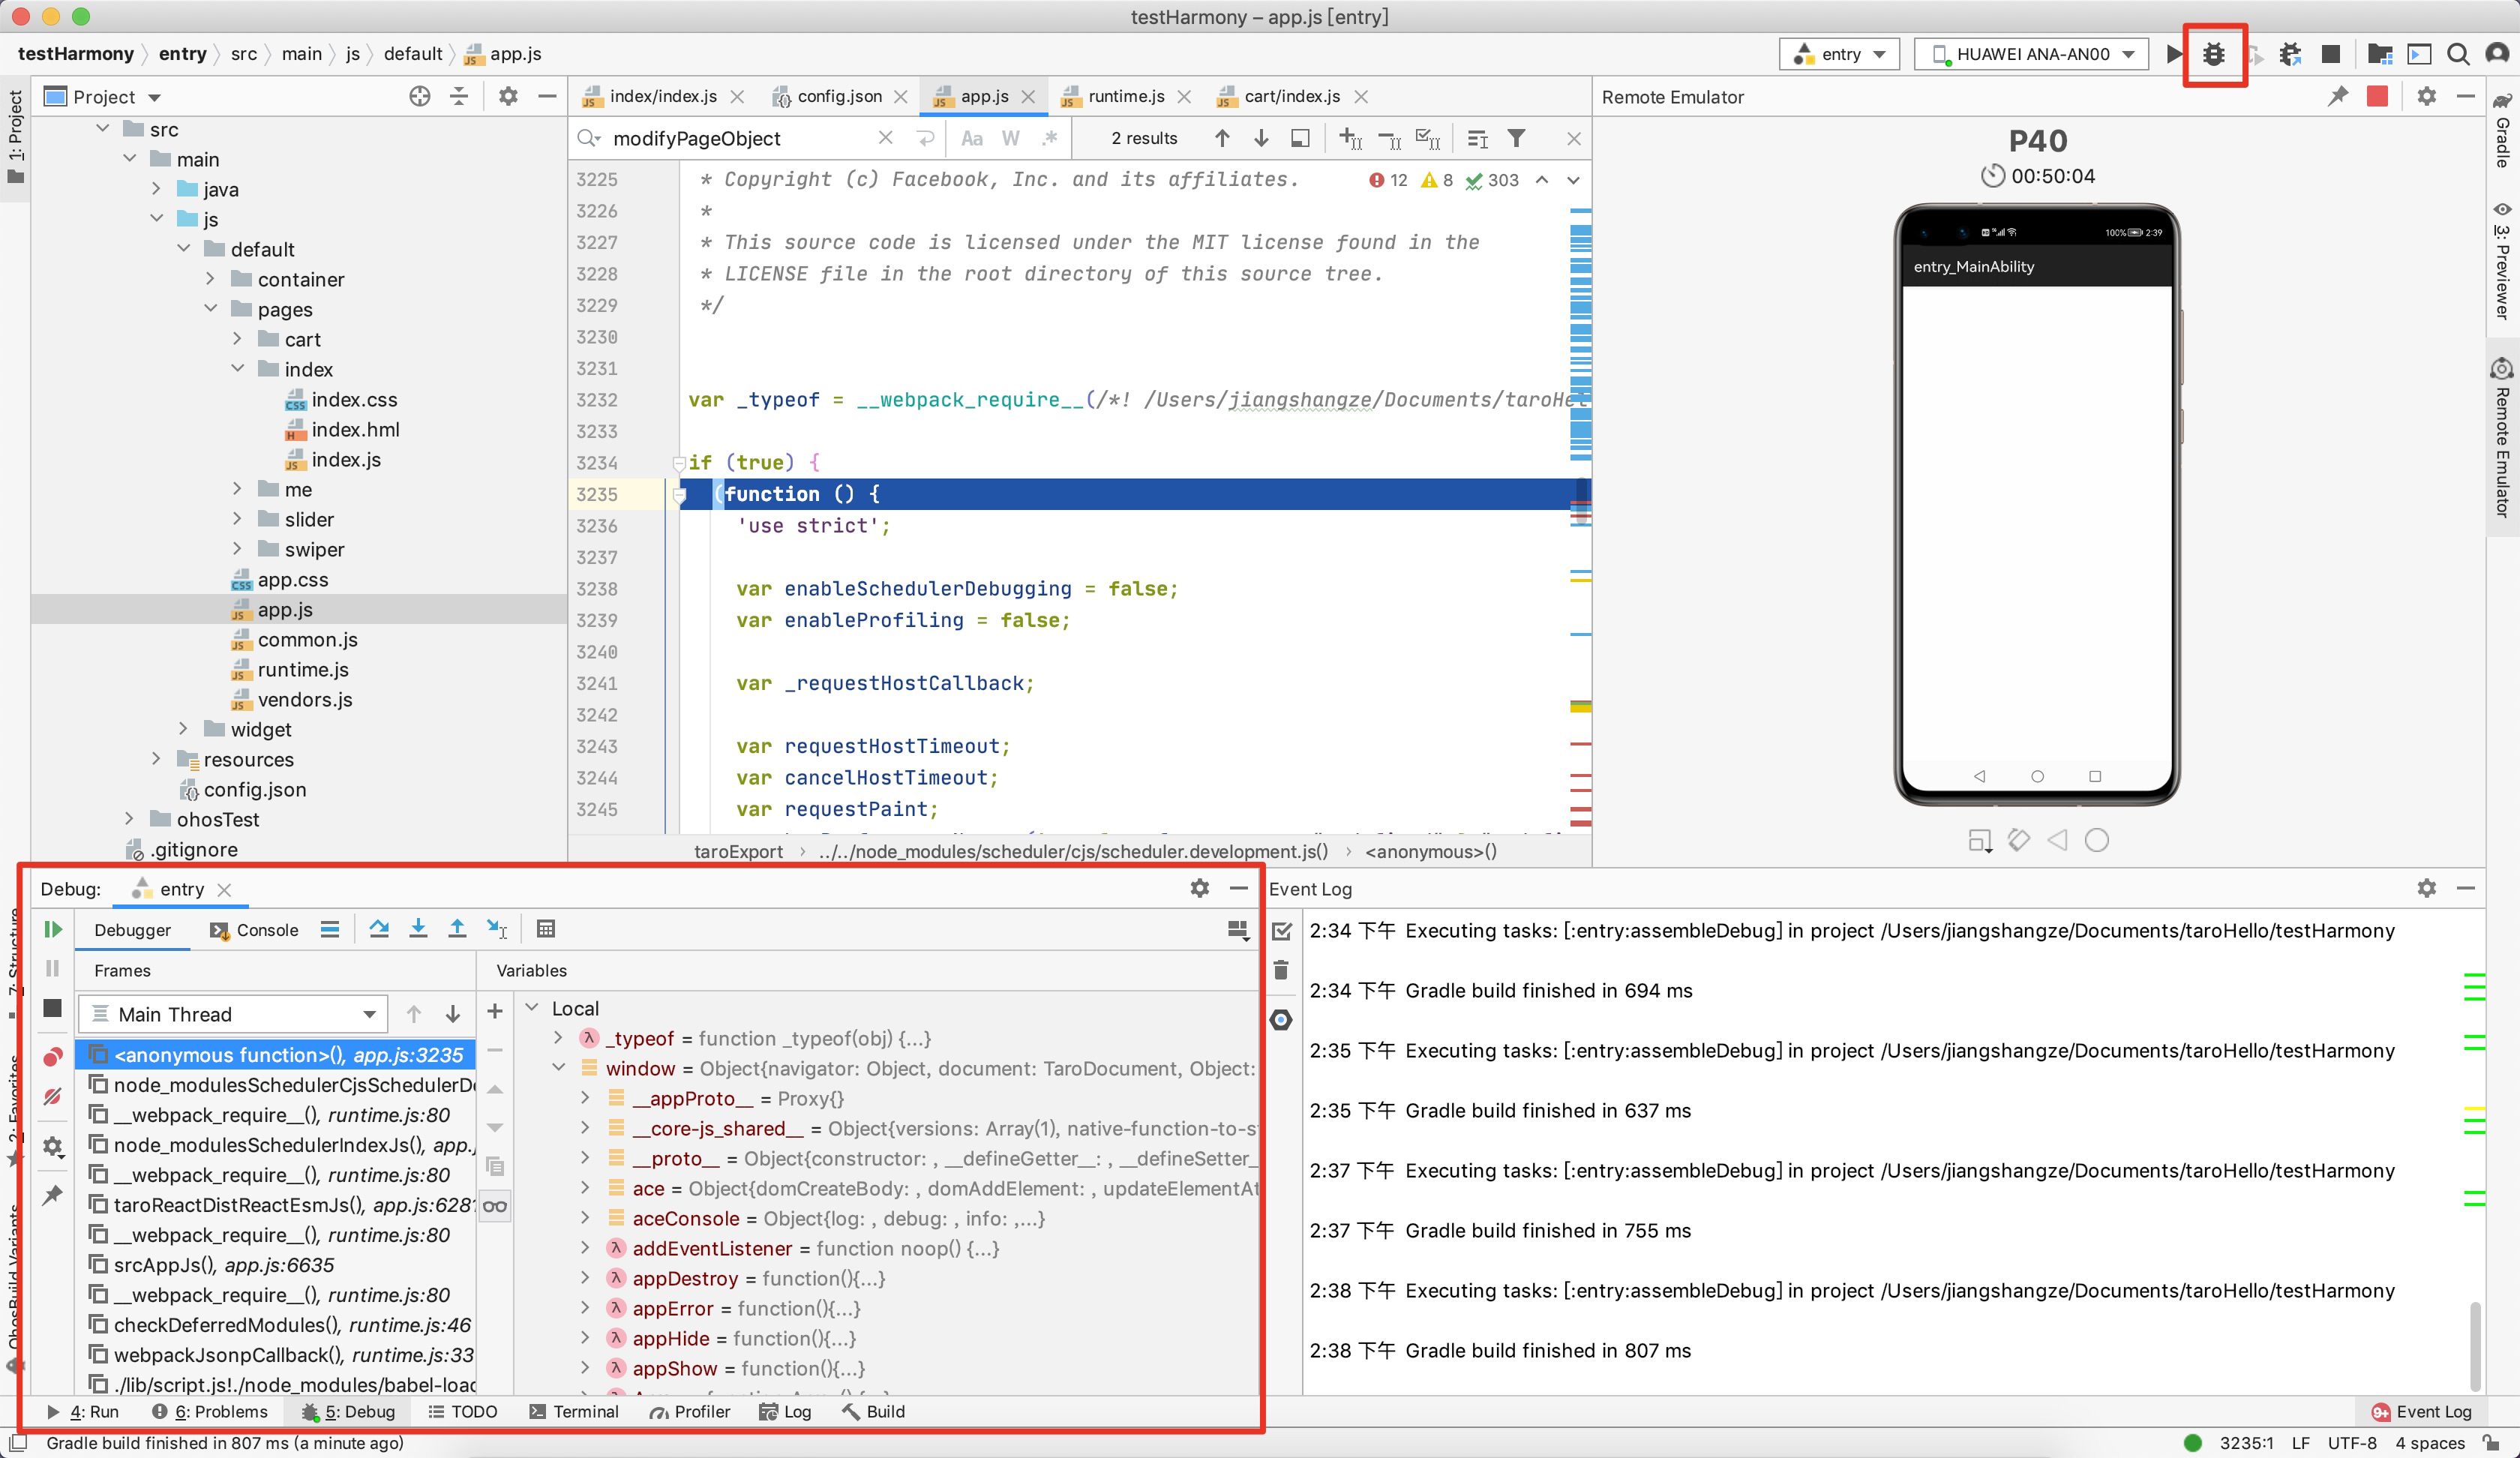
Task: Click the frames restore/settings icon in Debug panel
Action: (1198, 887)
